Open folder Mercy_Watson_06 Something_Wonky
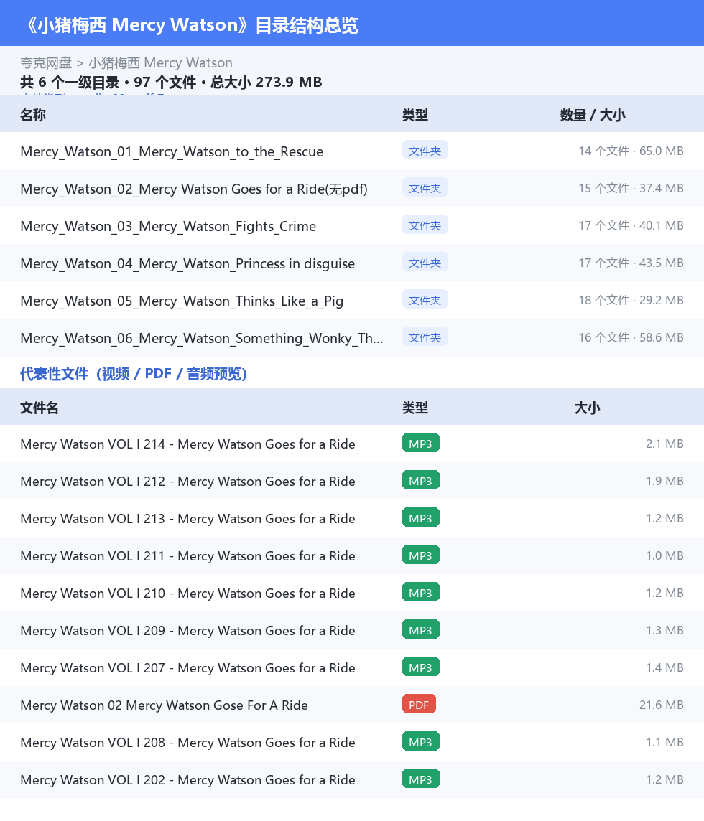The image size is (704, 821). (x=201, y=338)
